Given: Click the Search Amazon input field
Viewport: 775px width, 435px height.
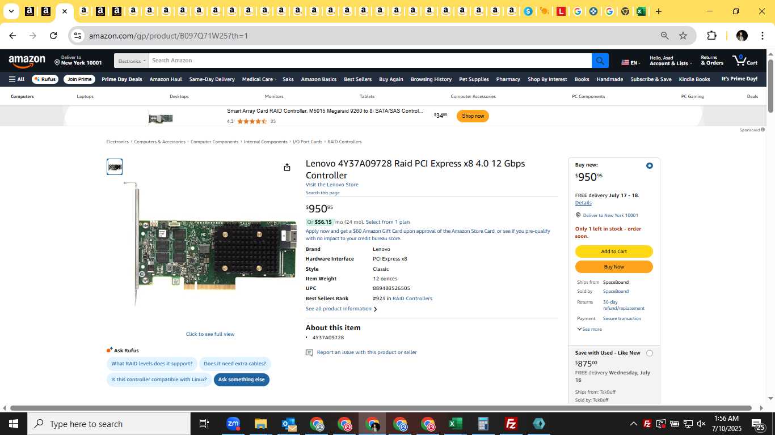Looking at the screenshot, I should [x=370, y=61].
